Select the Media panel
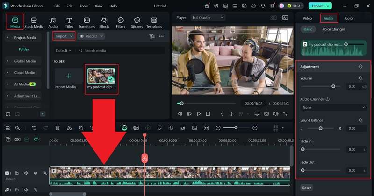Screen dimensions: 374x196 coord(15,22)
